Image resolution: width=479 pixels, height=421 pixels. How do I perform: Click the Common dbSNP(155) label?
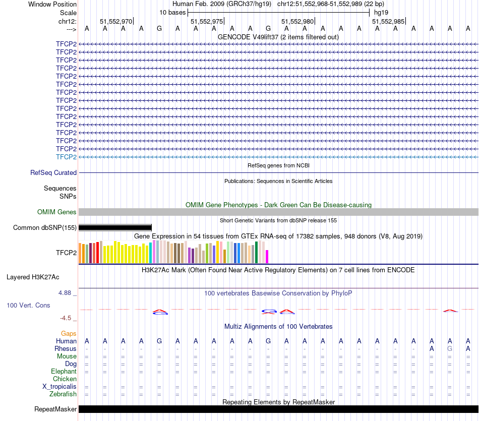pyautogui.click(x=44, y=227)
